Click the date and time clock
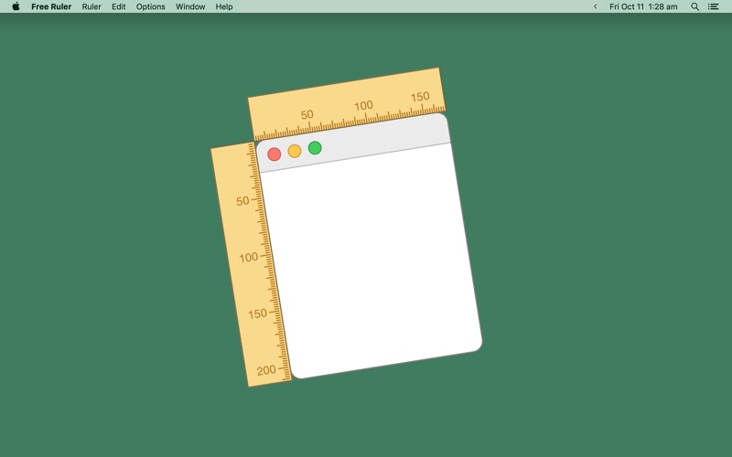The image size is (732, 457). tap(643, 6)
